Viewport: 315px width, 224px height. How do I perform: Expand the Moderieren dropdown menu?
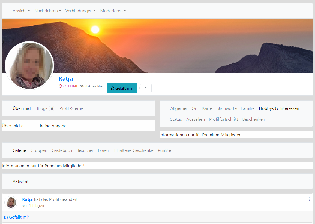click(x=113, y=11)
